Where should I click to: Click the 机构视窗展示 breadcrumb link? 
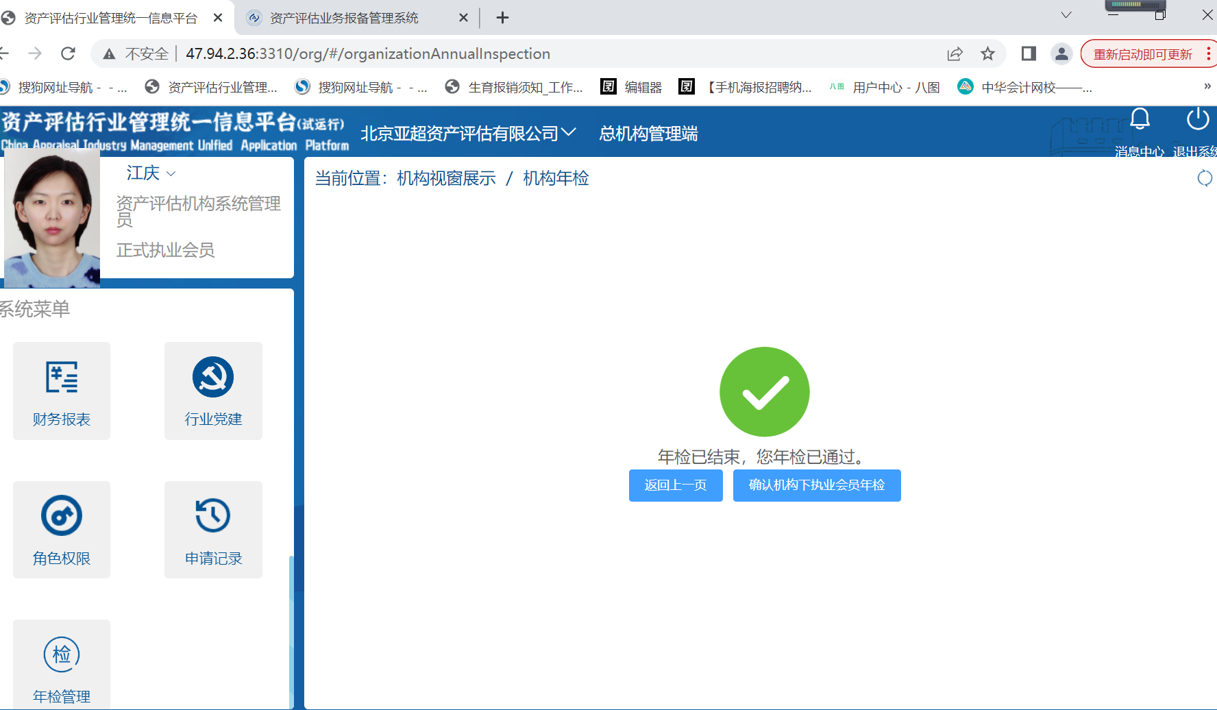tap(446, 179)
